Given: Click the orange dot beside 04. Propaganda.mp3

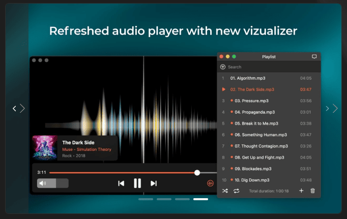Looking at the screenshot, I should [232, 112].
